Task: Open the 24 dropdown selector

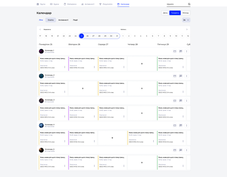Action: pyautogui.click(x=186, y=20)
